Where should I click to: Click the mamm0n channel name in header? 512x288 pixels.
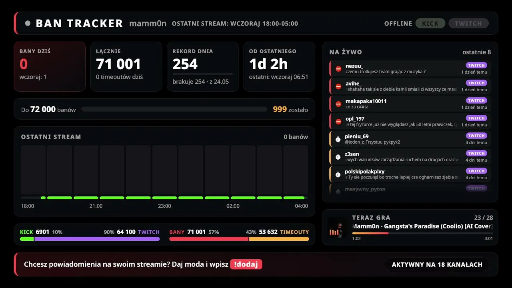pos(148,23)
